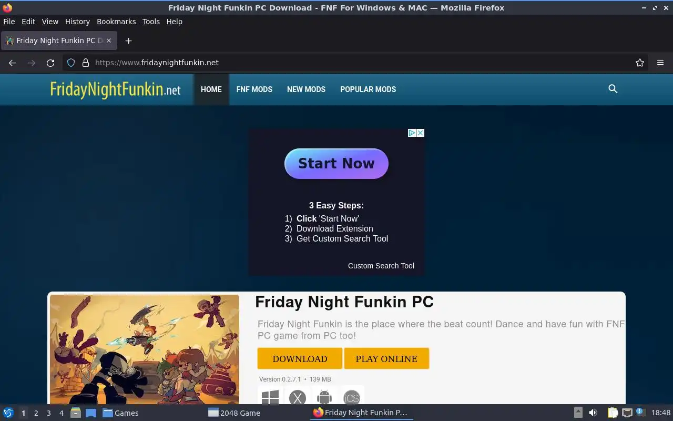Open tracking protection shield icon

click(x=71, y=63)
